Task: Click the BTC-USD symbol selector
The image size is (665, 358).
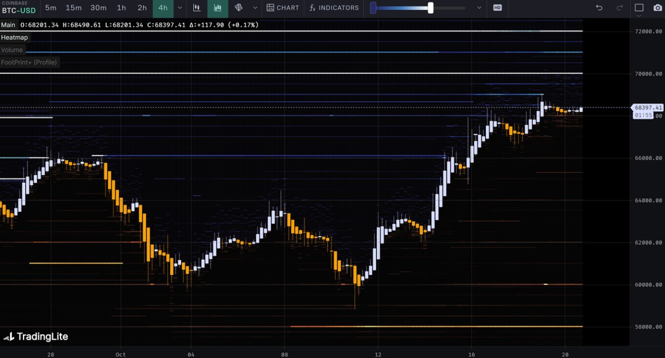Action: (x=19, y=11)
